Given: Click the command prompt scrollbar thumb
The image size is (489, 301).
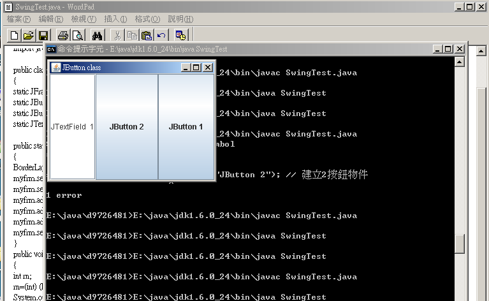Looking at the screenshot, I should point(460,244).
